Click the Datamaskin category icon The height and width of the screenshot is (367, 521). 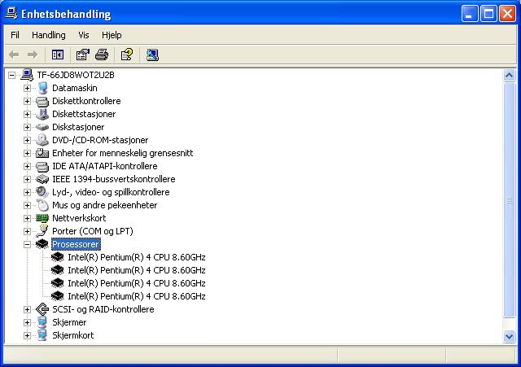tap(42, 88)
